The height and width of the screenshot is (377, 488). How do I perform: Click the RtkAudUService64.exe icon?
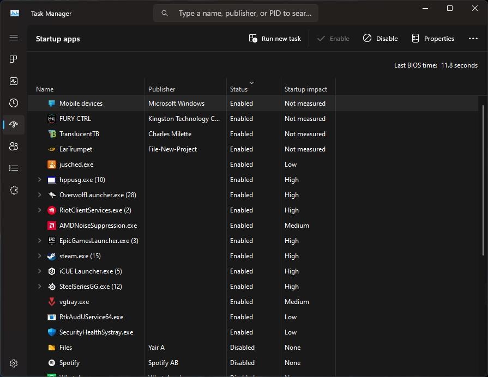click(x=52, y=317)
